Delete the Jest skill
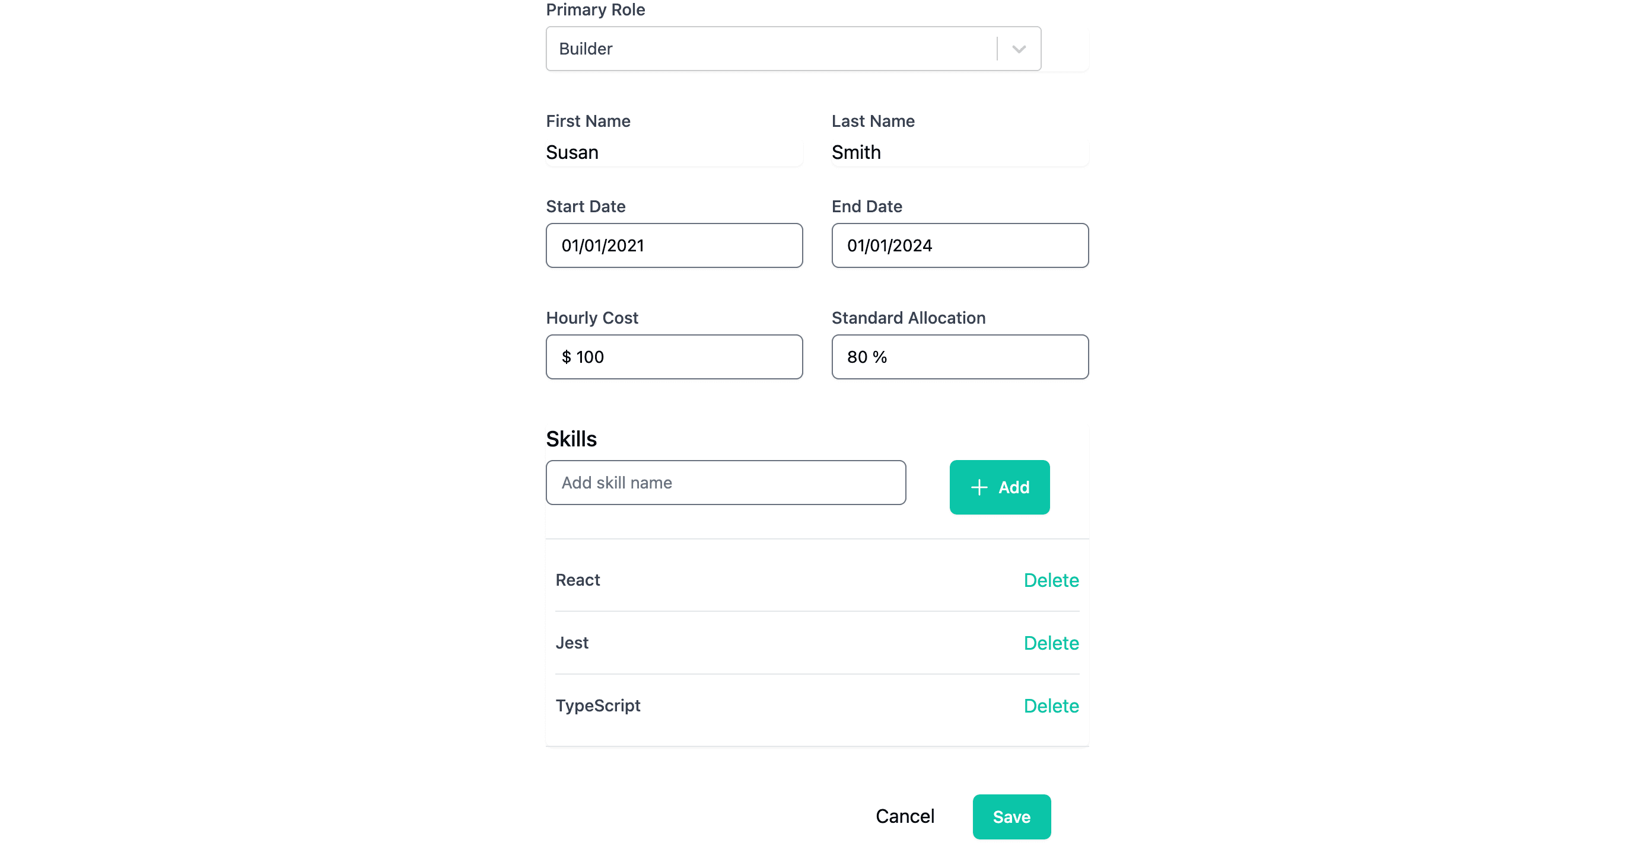 [1051, 643]
